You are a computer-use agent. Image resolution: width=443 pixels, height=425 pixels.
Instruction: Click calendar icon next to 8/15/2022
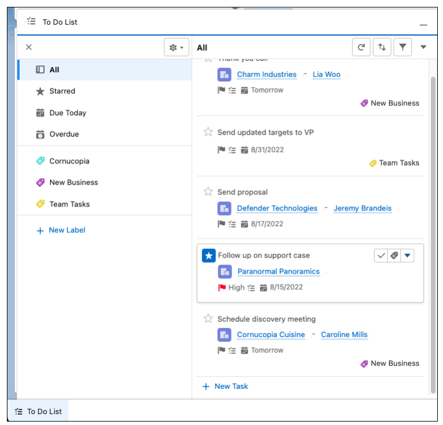click(x=263, y=288)
